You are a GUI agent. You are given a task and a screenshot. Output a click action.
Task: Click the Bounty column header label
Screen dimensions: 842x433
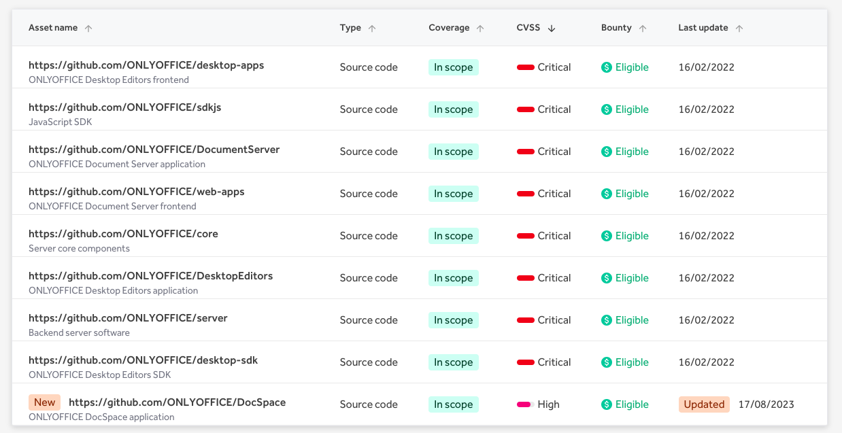(x=616, y=28)
